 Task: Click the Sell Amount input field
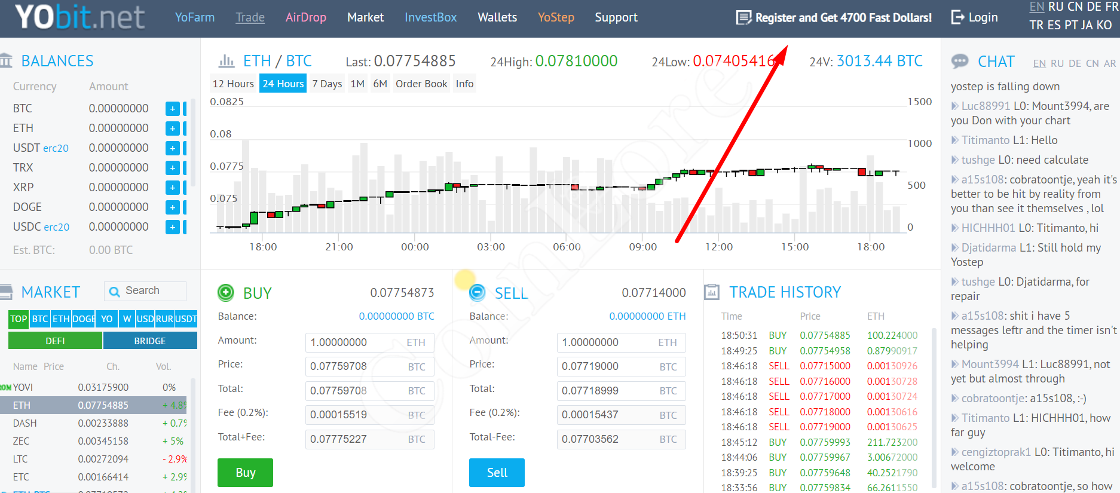(622, 342)
